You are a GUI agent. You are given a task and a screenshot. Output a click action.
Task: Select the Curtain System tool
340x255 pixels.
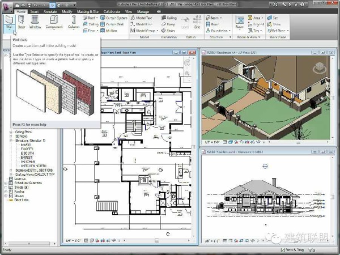tap(113, 18)
